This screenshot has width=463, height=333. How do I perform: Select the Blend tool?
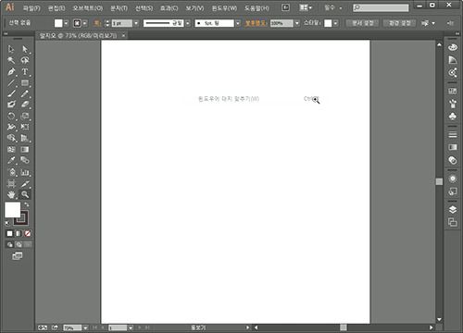point(25,160)
